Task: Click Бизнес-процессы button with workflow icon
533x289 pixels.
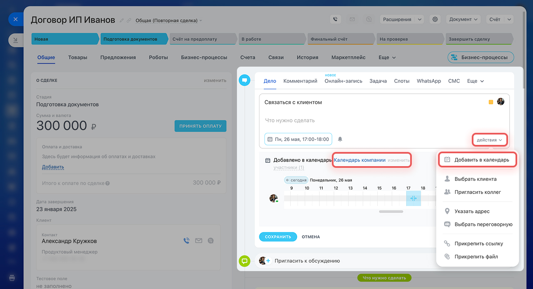Action: 481,57
